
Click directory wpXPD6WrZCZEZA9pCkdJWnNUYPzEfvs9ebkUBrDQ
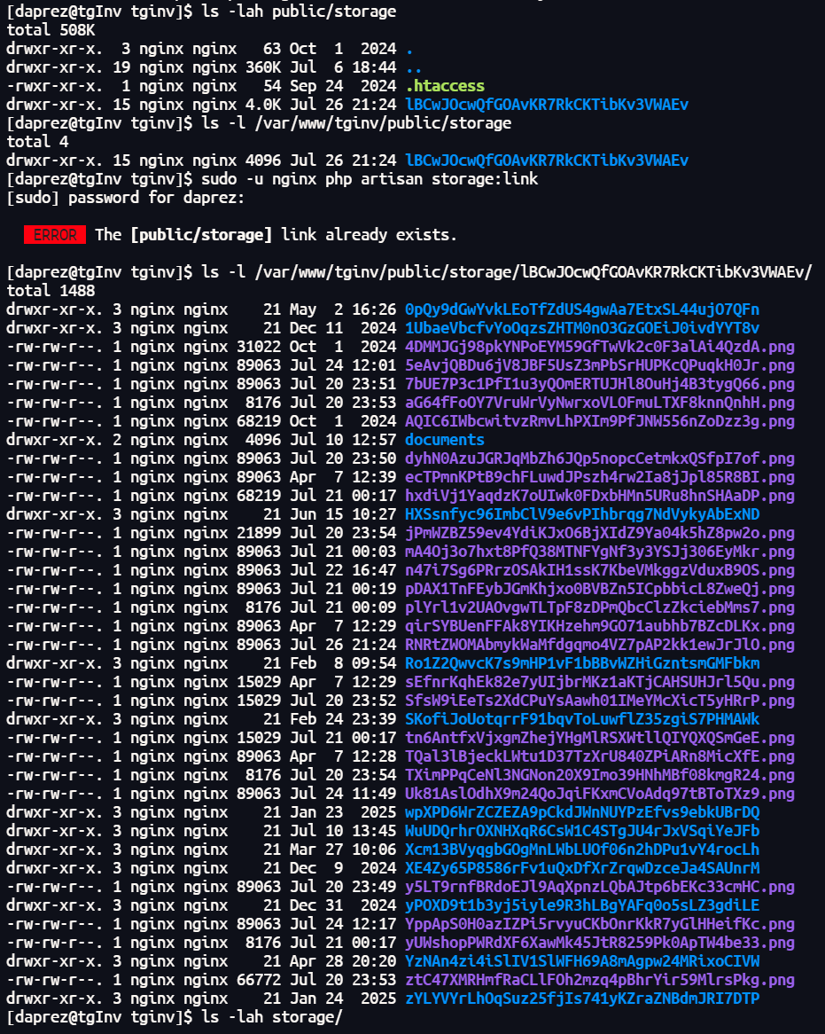coord(582,812)
